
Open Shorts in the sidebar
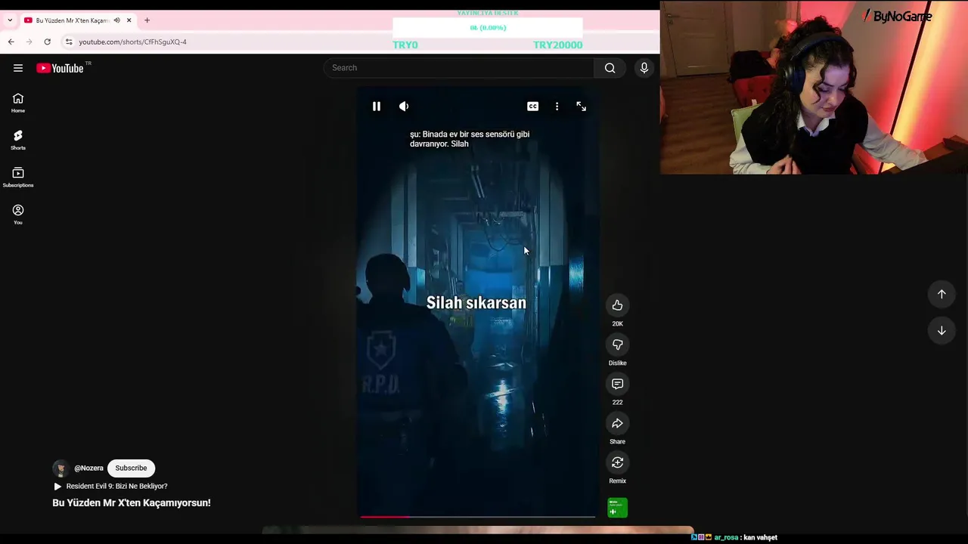coord(18,140)
